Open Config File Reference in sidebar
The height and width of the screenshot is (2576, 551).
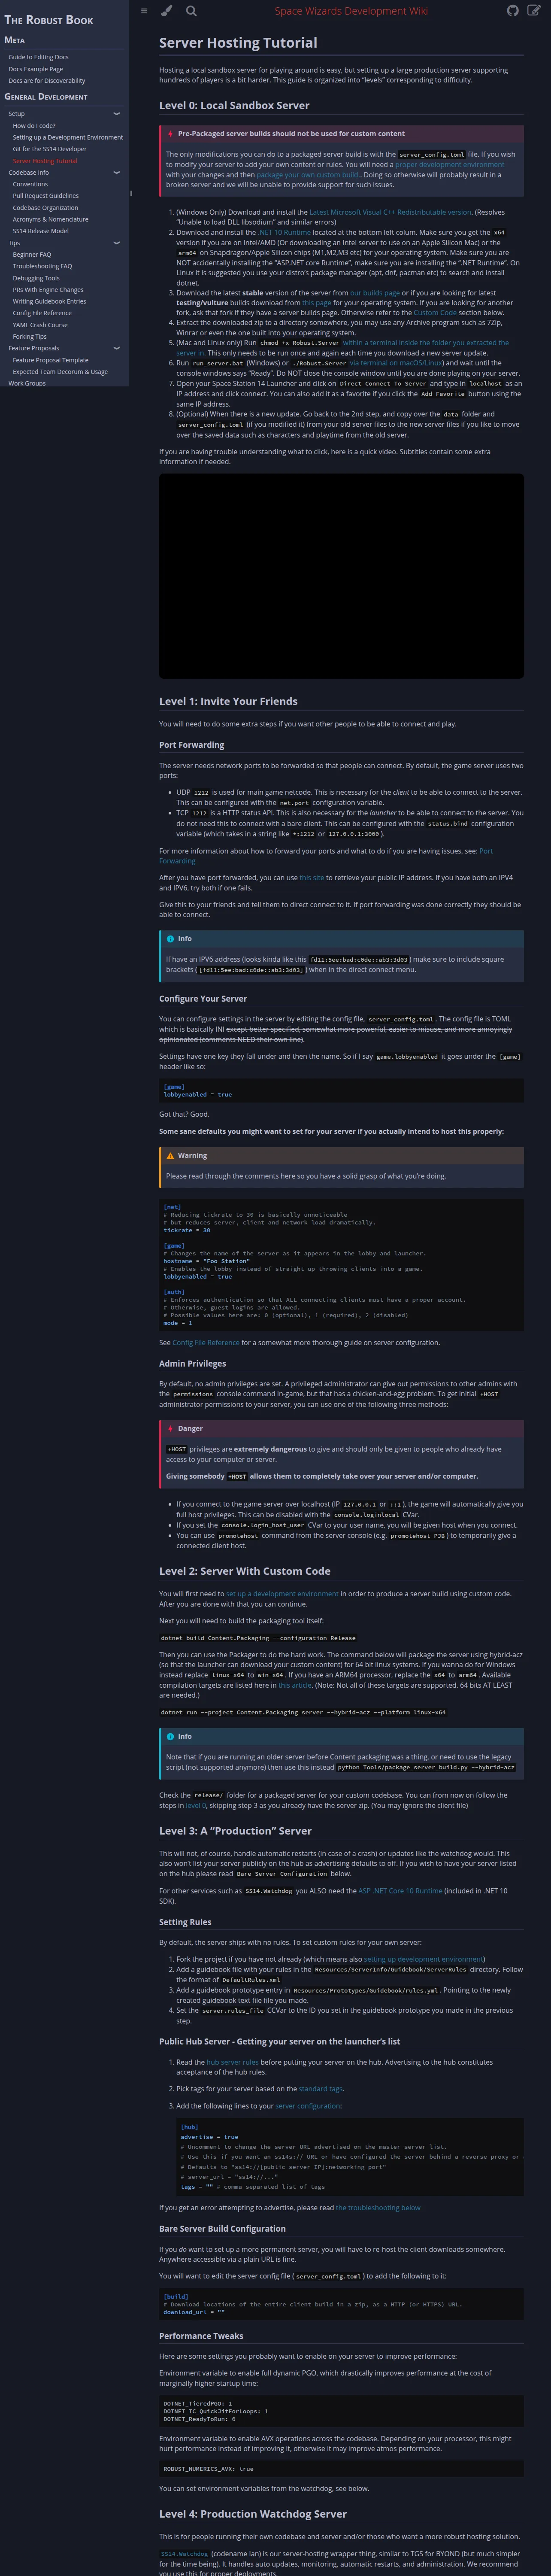pos(42,313)
